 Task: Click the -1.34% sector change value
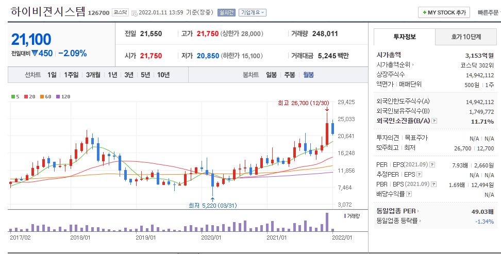pos(485,222)
